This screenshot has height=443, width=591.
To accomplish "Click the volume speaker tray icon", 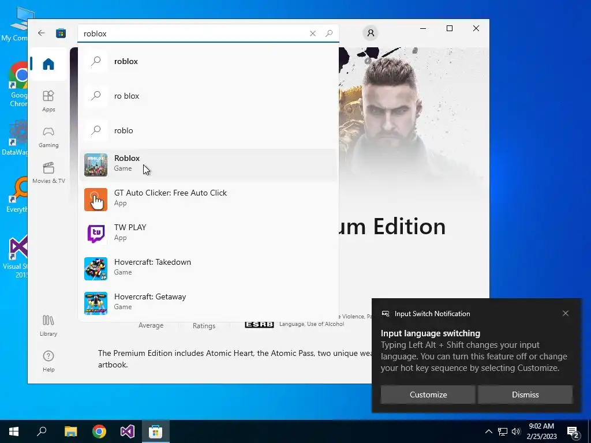I will coord(516,431).
